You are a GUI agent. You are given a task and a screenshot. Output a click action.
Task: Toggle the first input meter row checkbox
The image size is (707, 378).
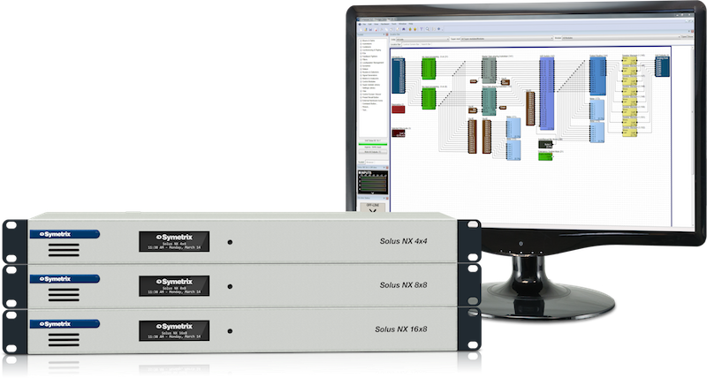[360, 178]
